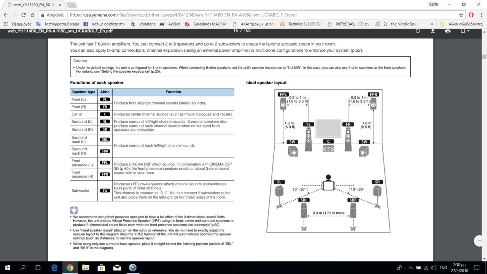
Task: Open Chrome menu with three dots
Action: pos(480,15)
